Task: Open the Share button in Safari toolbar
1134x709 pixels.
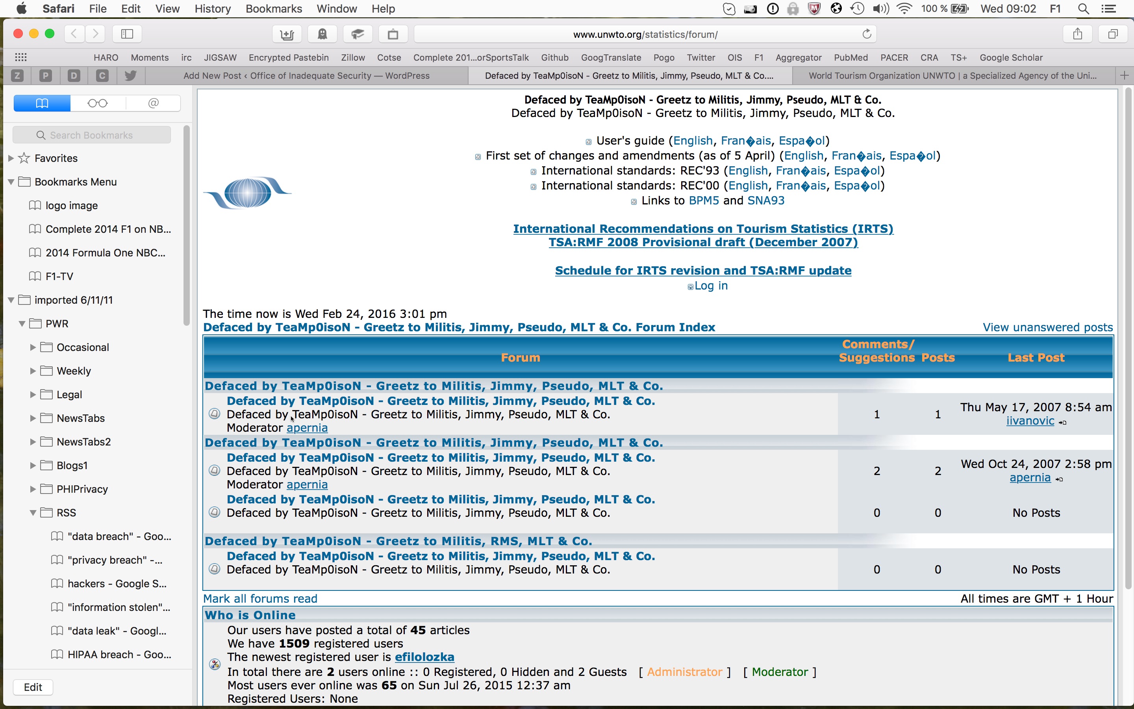Action: click(x=1078, y=34)
